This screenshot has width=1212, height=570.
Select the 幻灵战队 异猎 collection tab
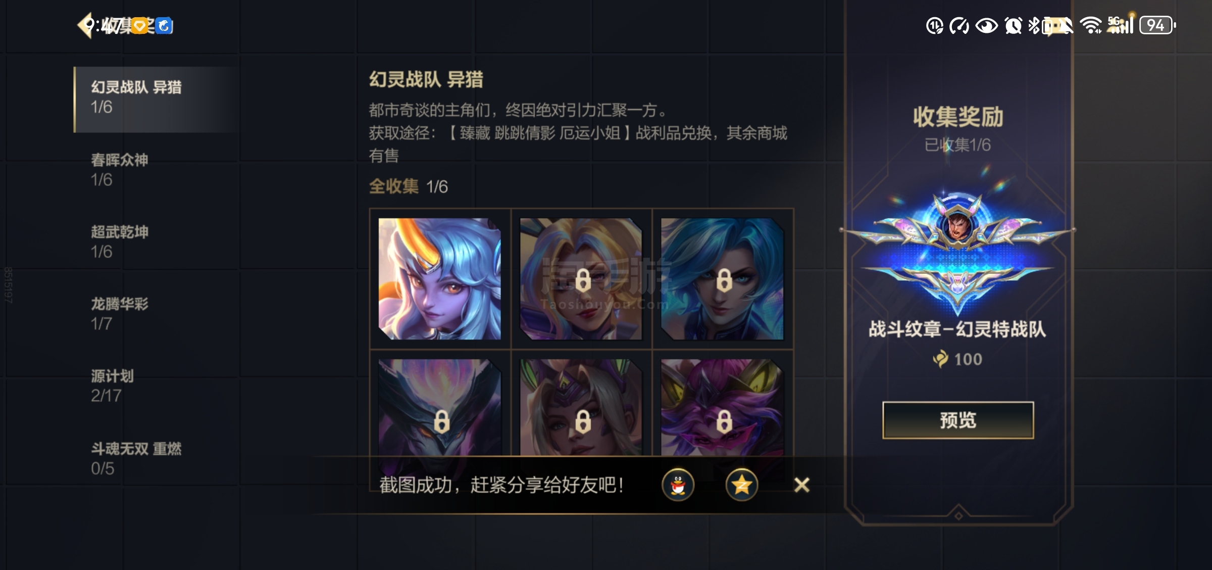tap(157, 100)
